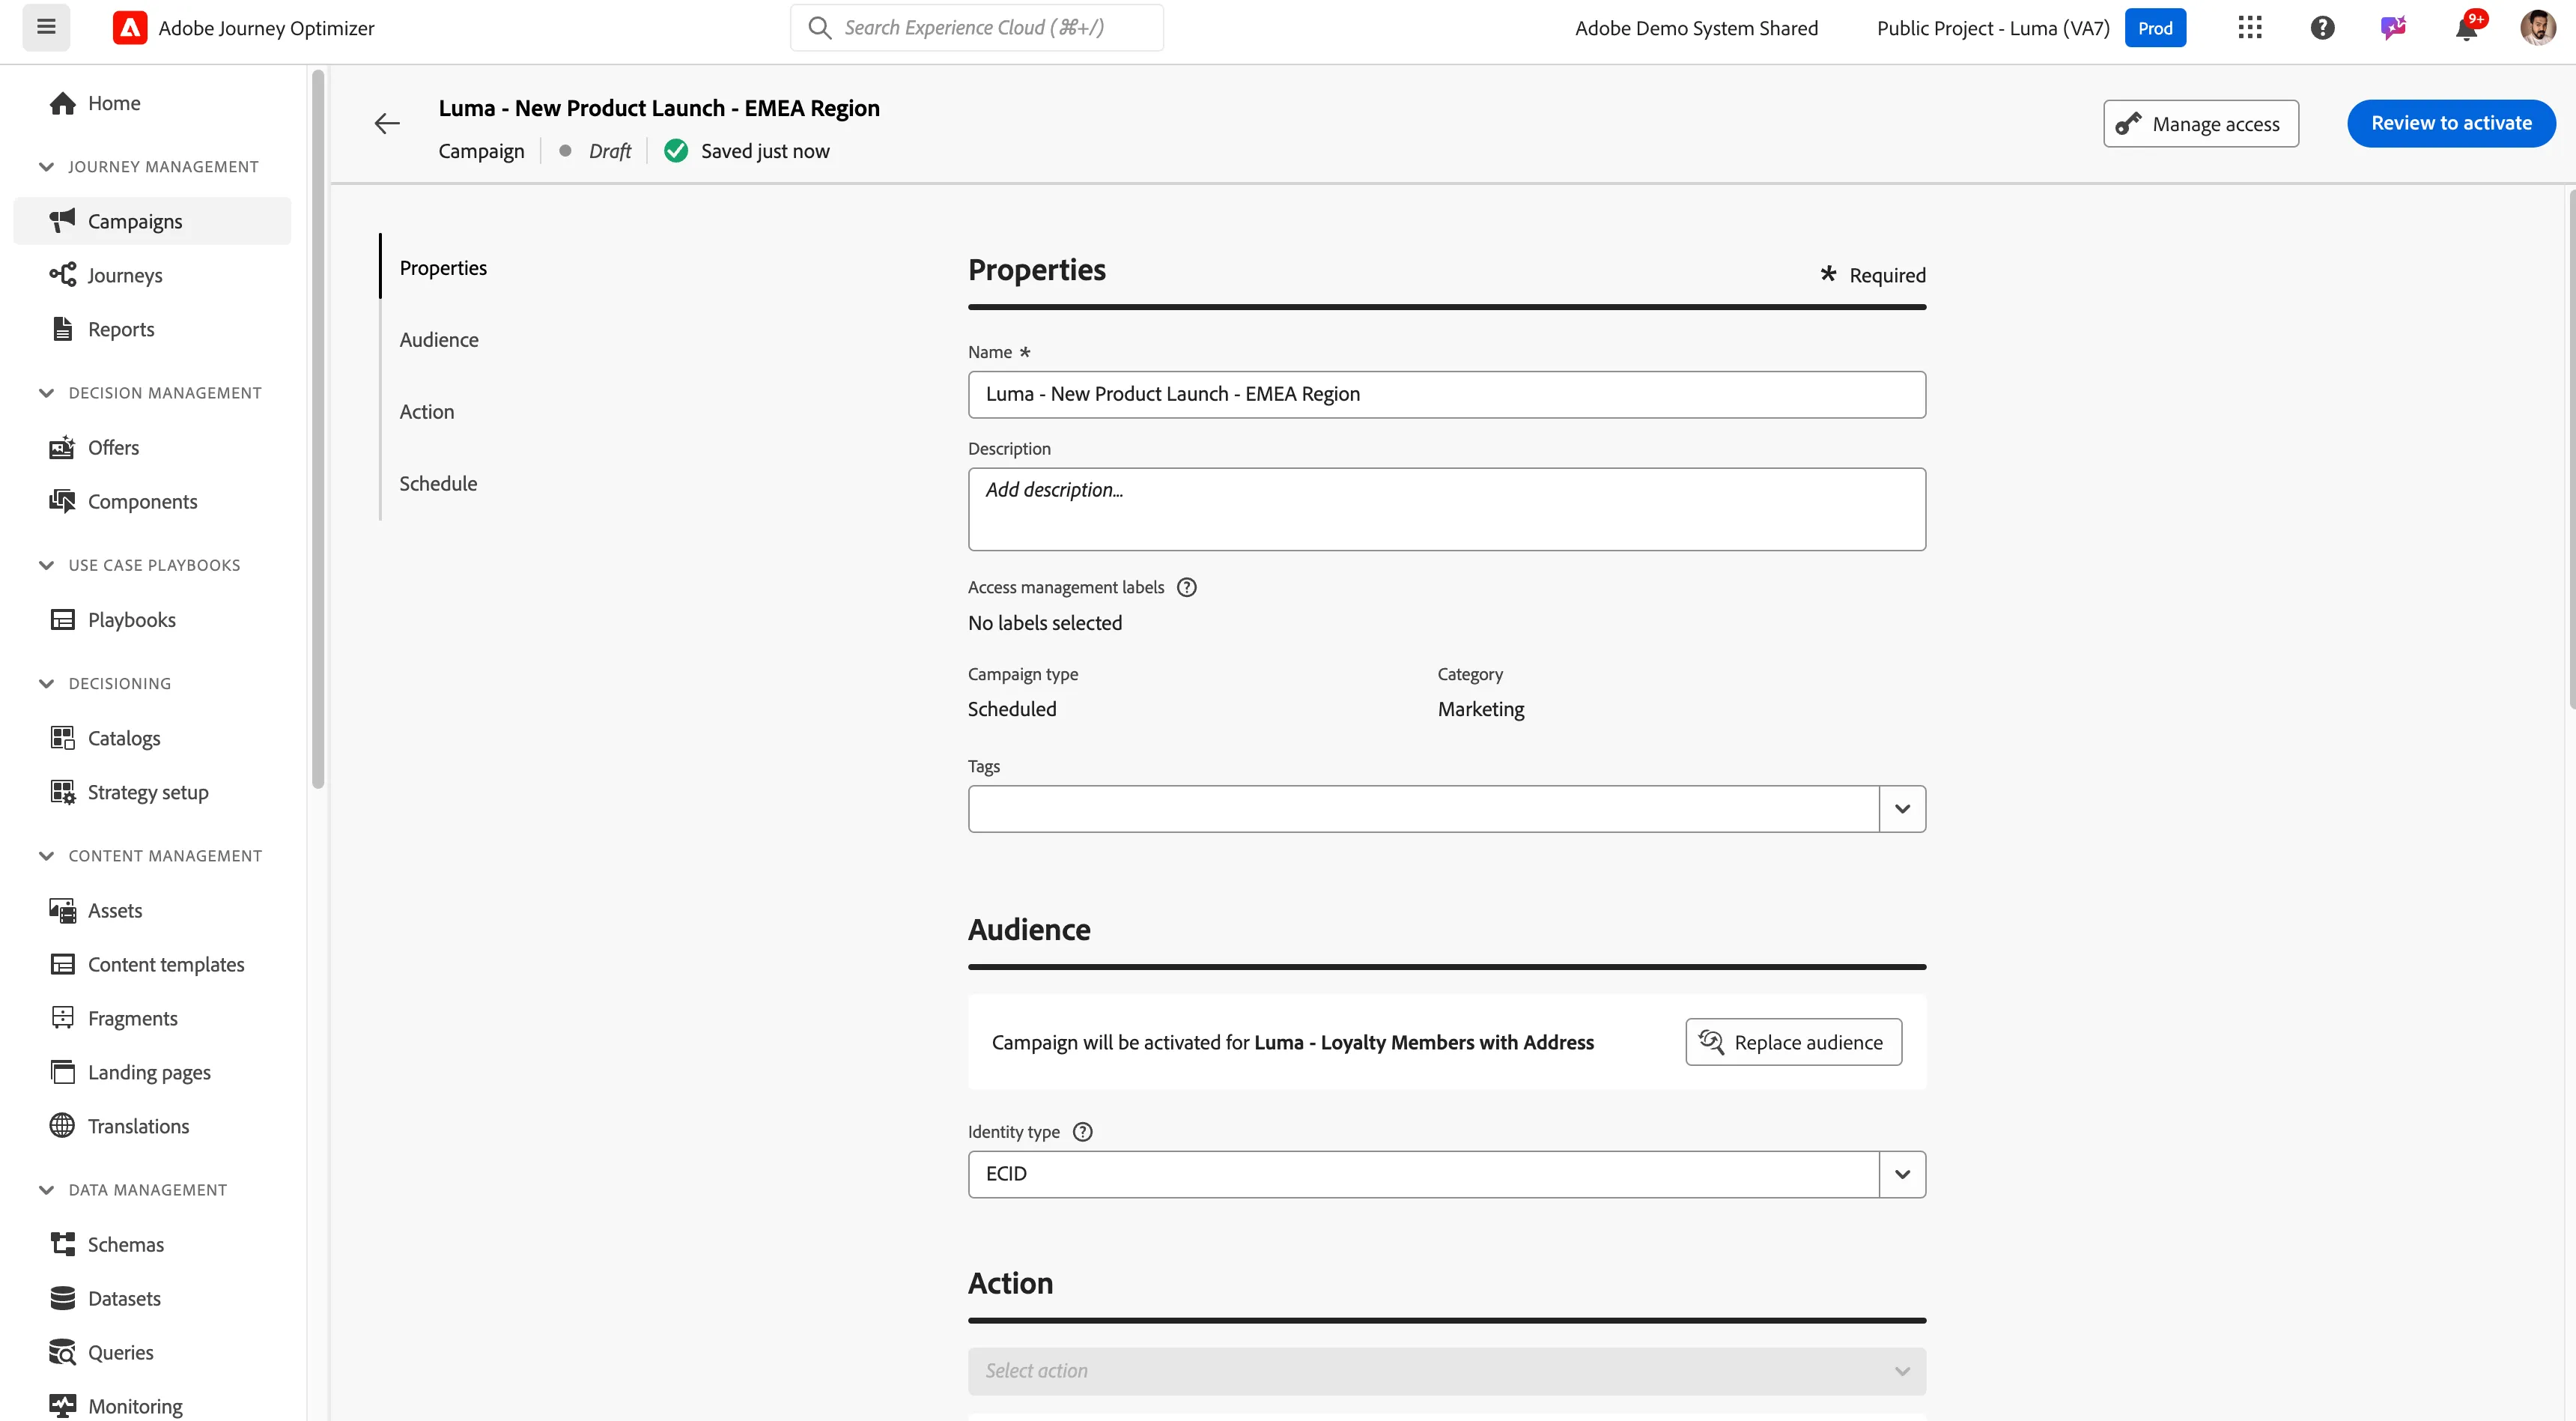This screenshot has height=1421, width=2576.
Task: Jump to the Schedule section tab
Action: click(438, 483)
